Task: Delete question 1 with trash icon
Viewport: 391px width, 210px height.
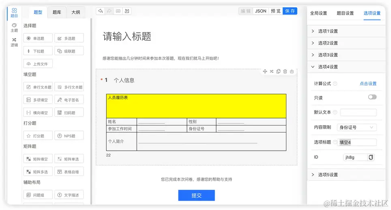Action: (x=285, y=71)
